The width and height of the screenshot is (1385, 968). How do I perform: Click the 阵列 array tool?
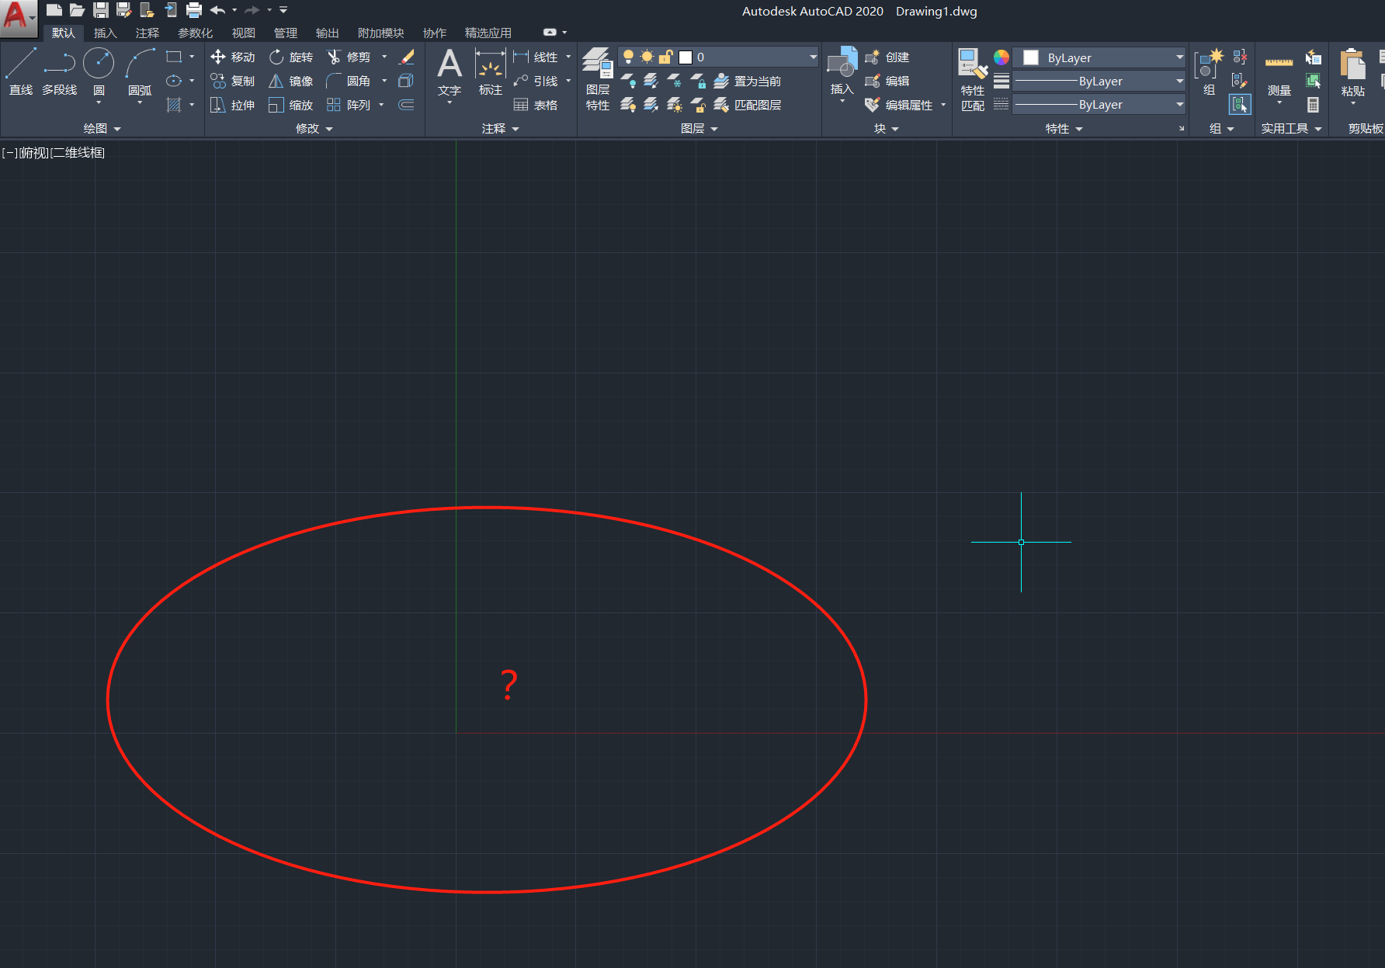(x=349, y=105)
